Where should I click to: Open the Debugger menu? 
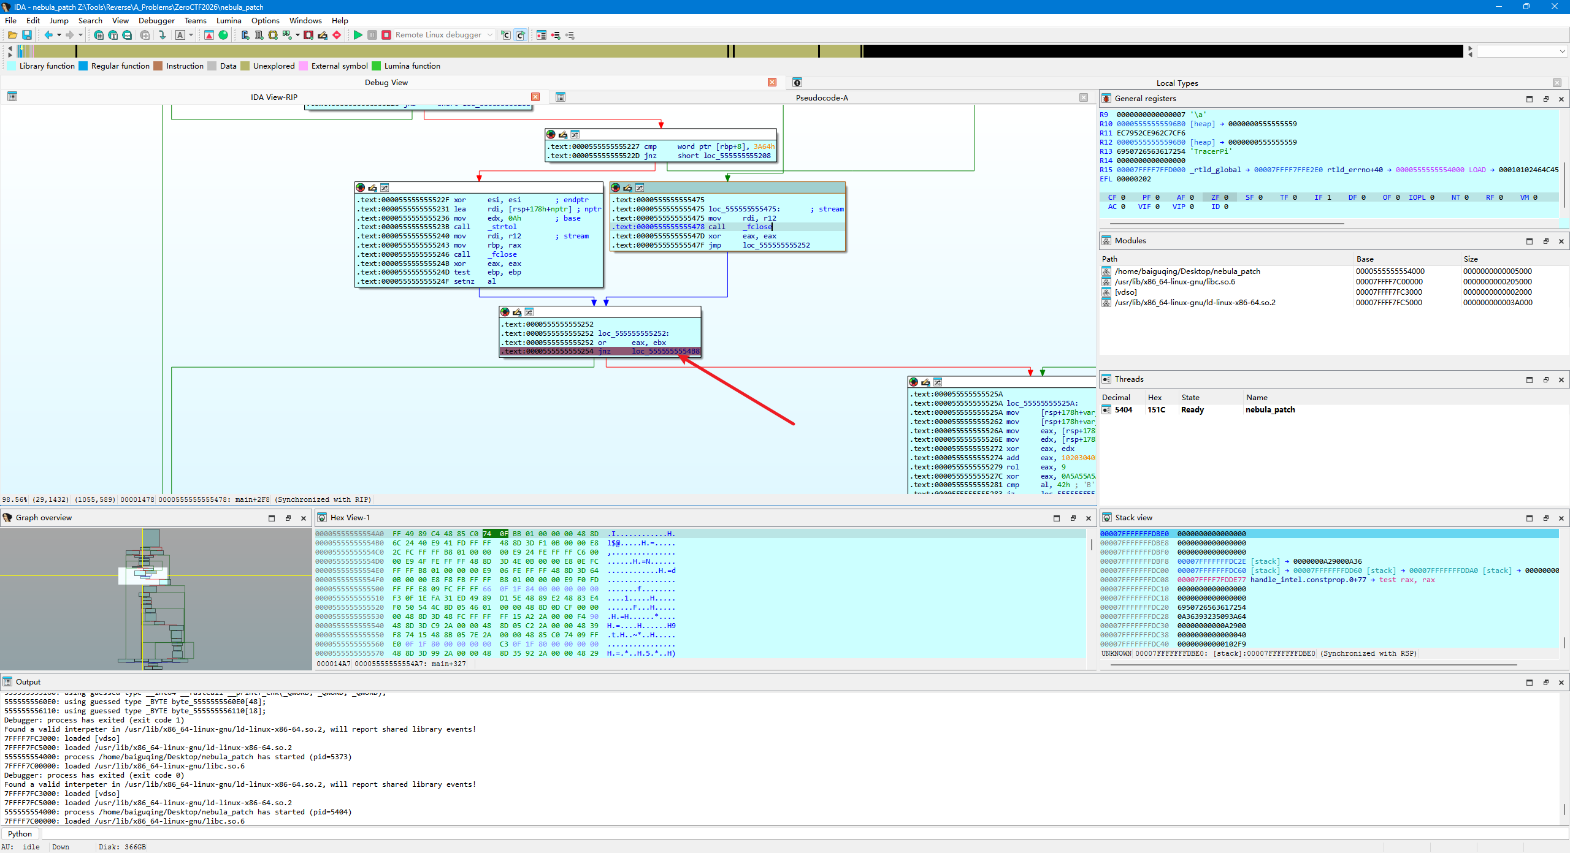[x=156, y=20]
